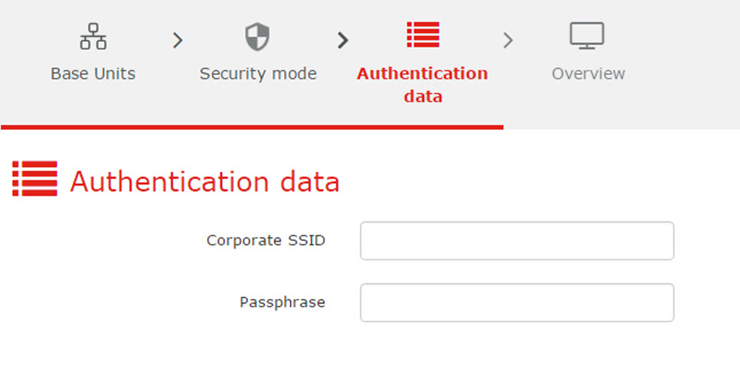Viewport: 740px width, 370px height.
Task: Open the Base Units step
Action: coord(93,73)
